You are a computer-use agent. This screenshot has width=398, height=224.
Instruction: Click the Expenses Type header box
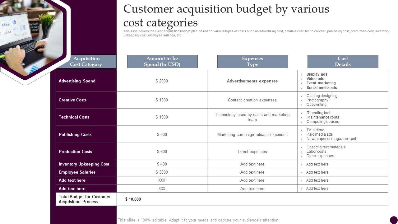tap(252, 62)
